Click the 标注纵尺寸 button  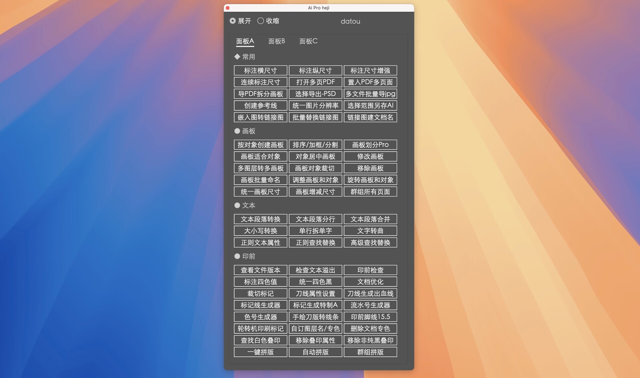(316, 70)
